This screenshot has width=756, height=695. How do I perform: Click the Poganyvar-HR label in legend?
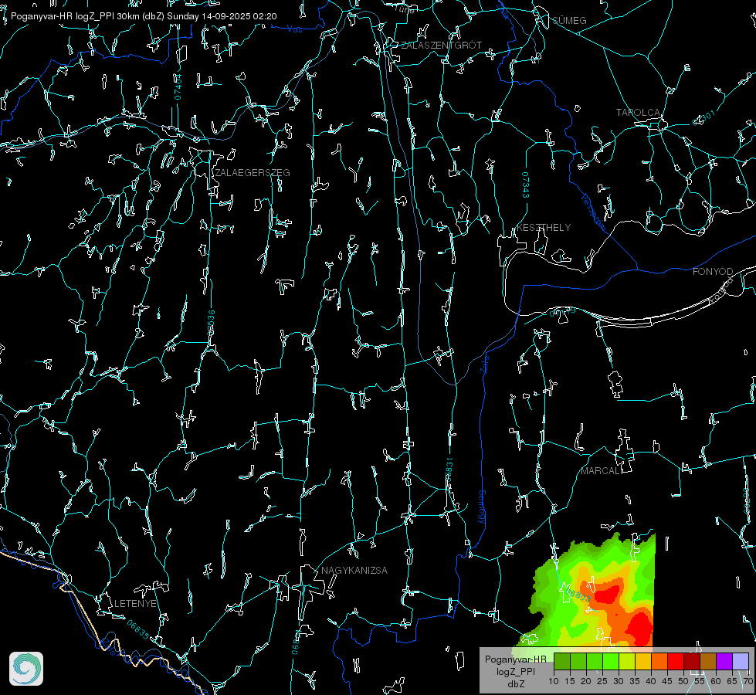[515, 659]
